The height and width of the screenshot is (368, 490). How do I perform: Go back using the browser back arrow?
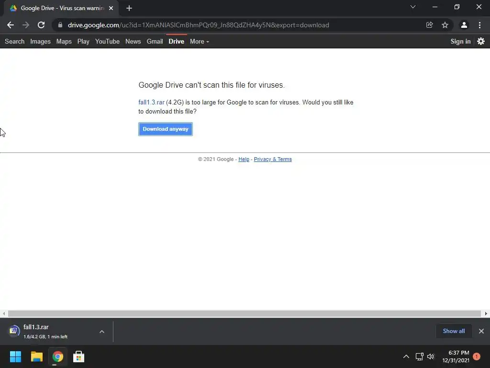click(x=11, y=25)
